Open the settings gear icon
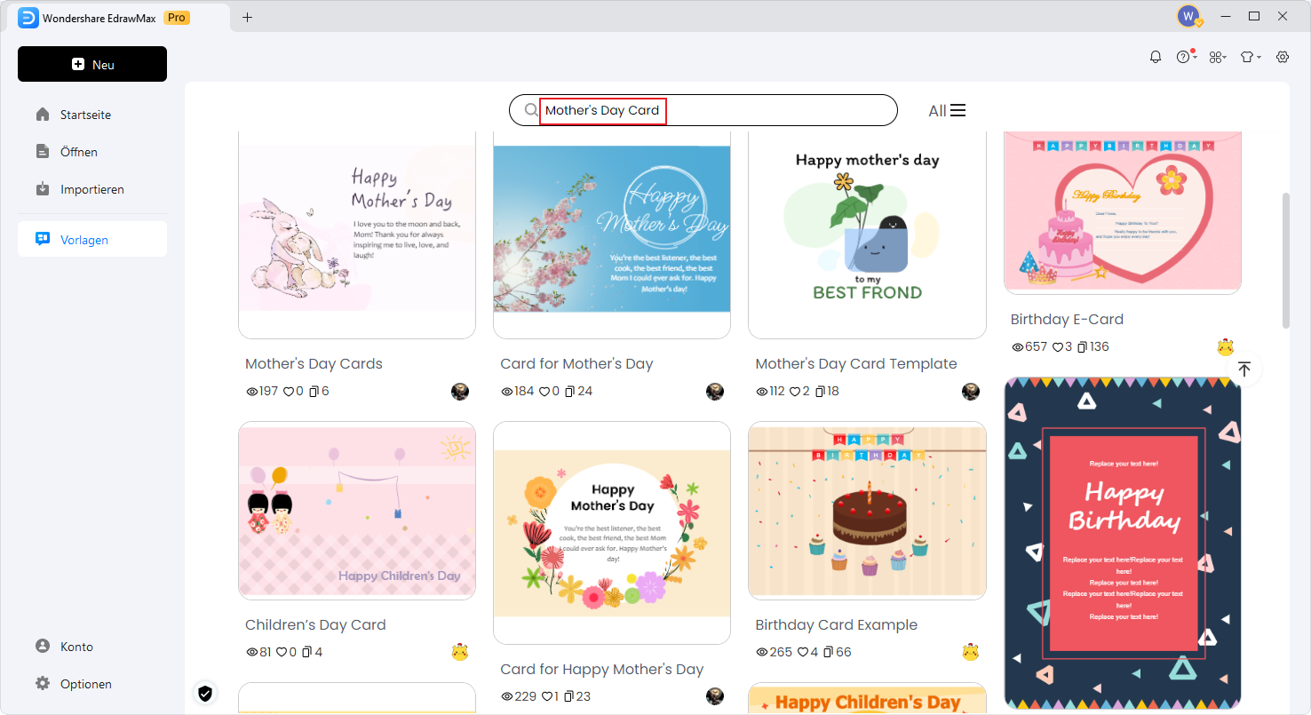 [1283, 57]
